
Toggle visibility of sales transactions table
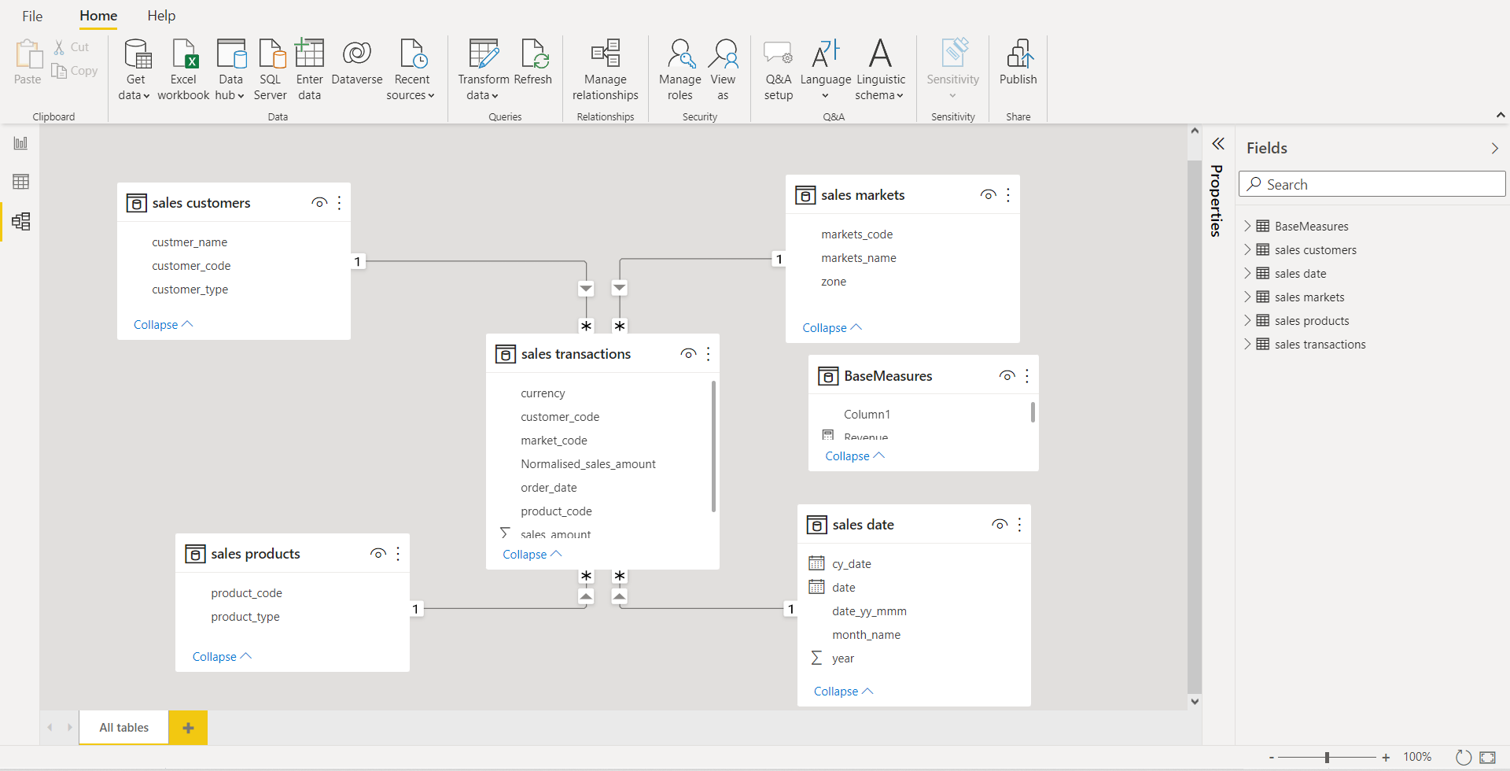pos(688,354)
